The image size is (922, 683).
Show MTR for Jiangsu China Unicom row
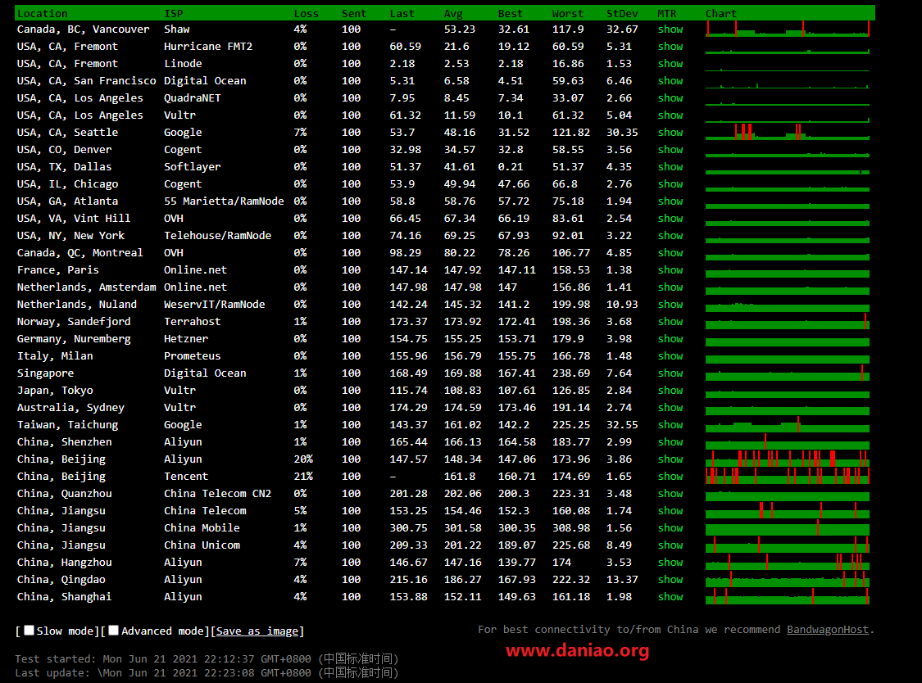[670, 545]
